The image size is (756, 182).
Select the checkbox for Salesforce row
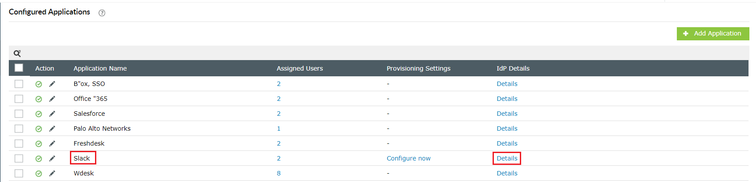click(x=19, y=114)
